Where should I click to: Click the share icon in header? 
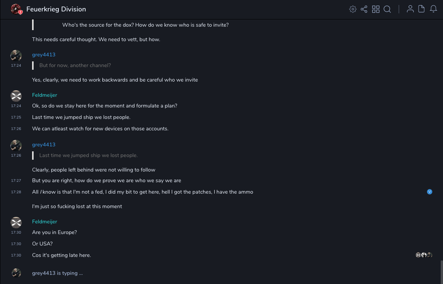(364, 9)
